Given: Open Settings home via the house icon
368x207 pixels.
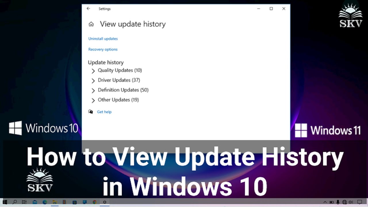Looking at the screenshot, I should [x=91, y=24].
